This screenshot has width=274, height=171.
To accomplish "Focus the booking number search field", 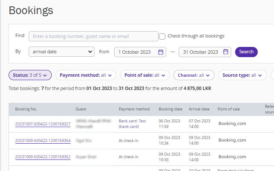I will pos(93,36).
